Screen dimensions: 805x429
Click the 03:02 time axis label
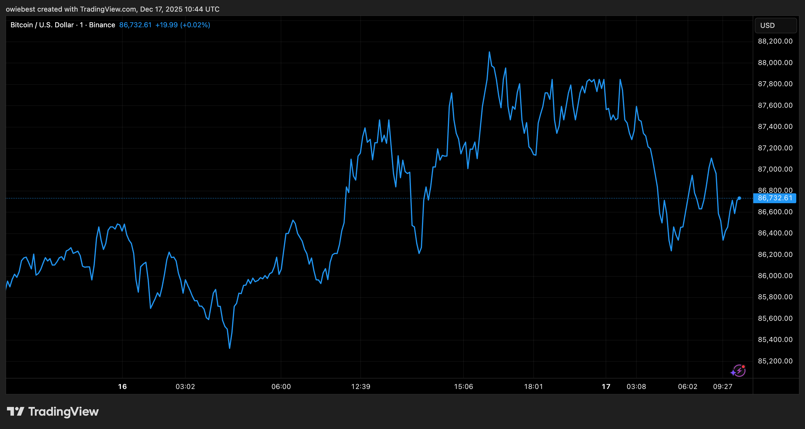point(185,387)
